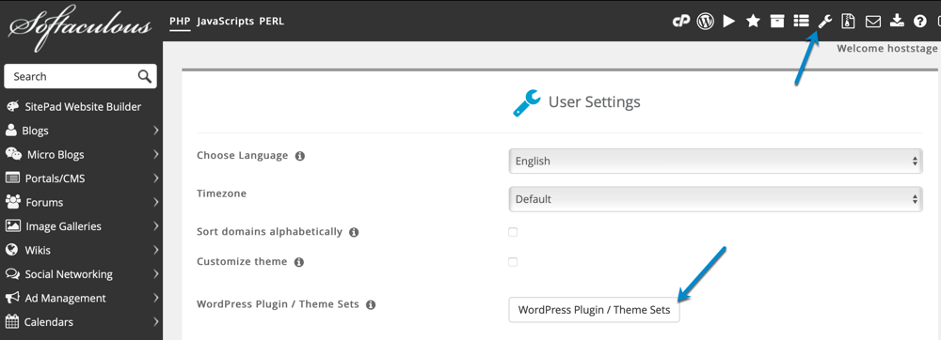Open the zipped file backups icon
This screenshot has width=941, height=340.
[x=848, y=22]
